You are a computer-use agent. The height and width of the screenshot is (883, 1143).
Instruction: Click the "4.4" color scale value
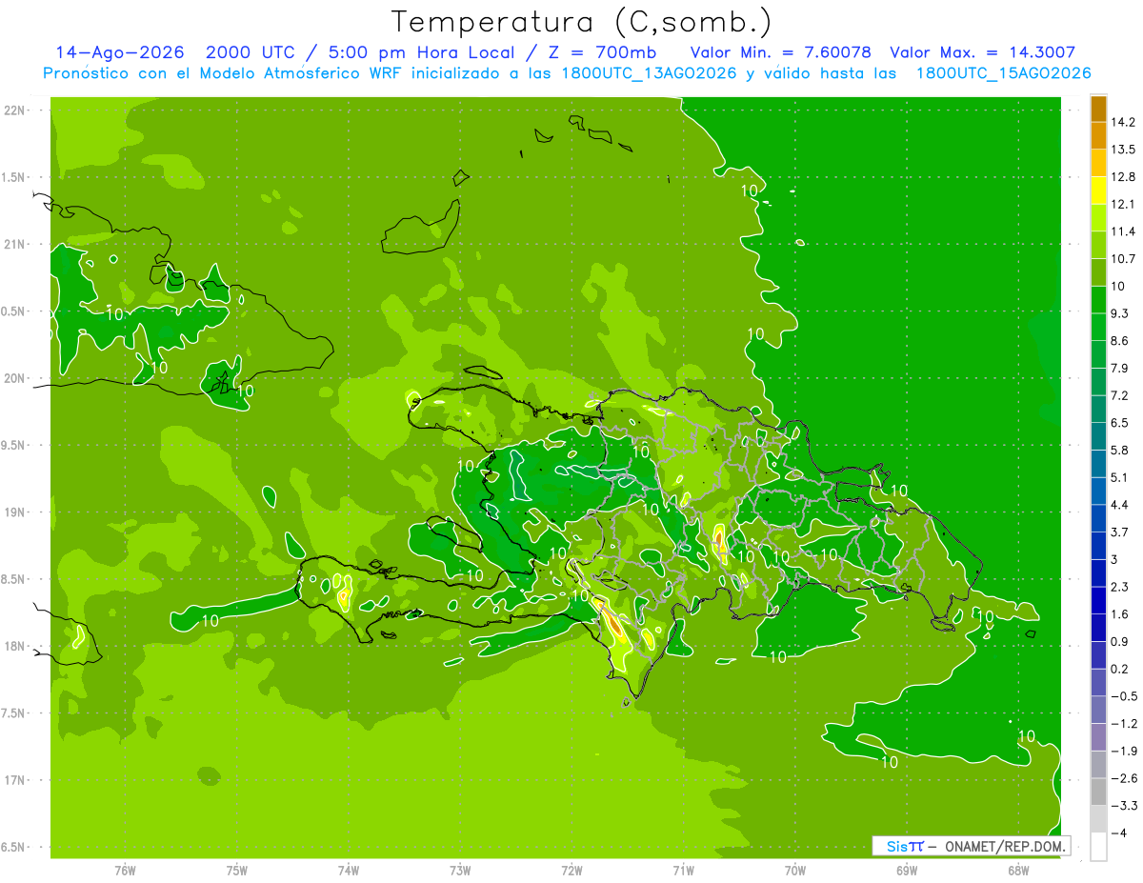[1120, 505]
